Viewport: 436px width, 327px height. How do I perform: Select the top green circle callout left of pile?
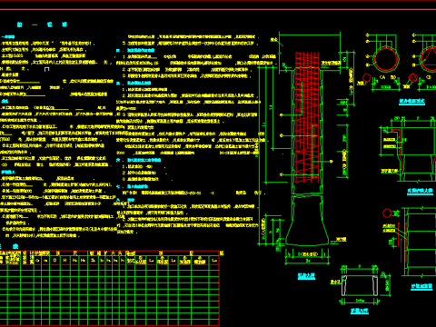pyautogui.click(x=282, y=115)
